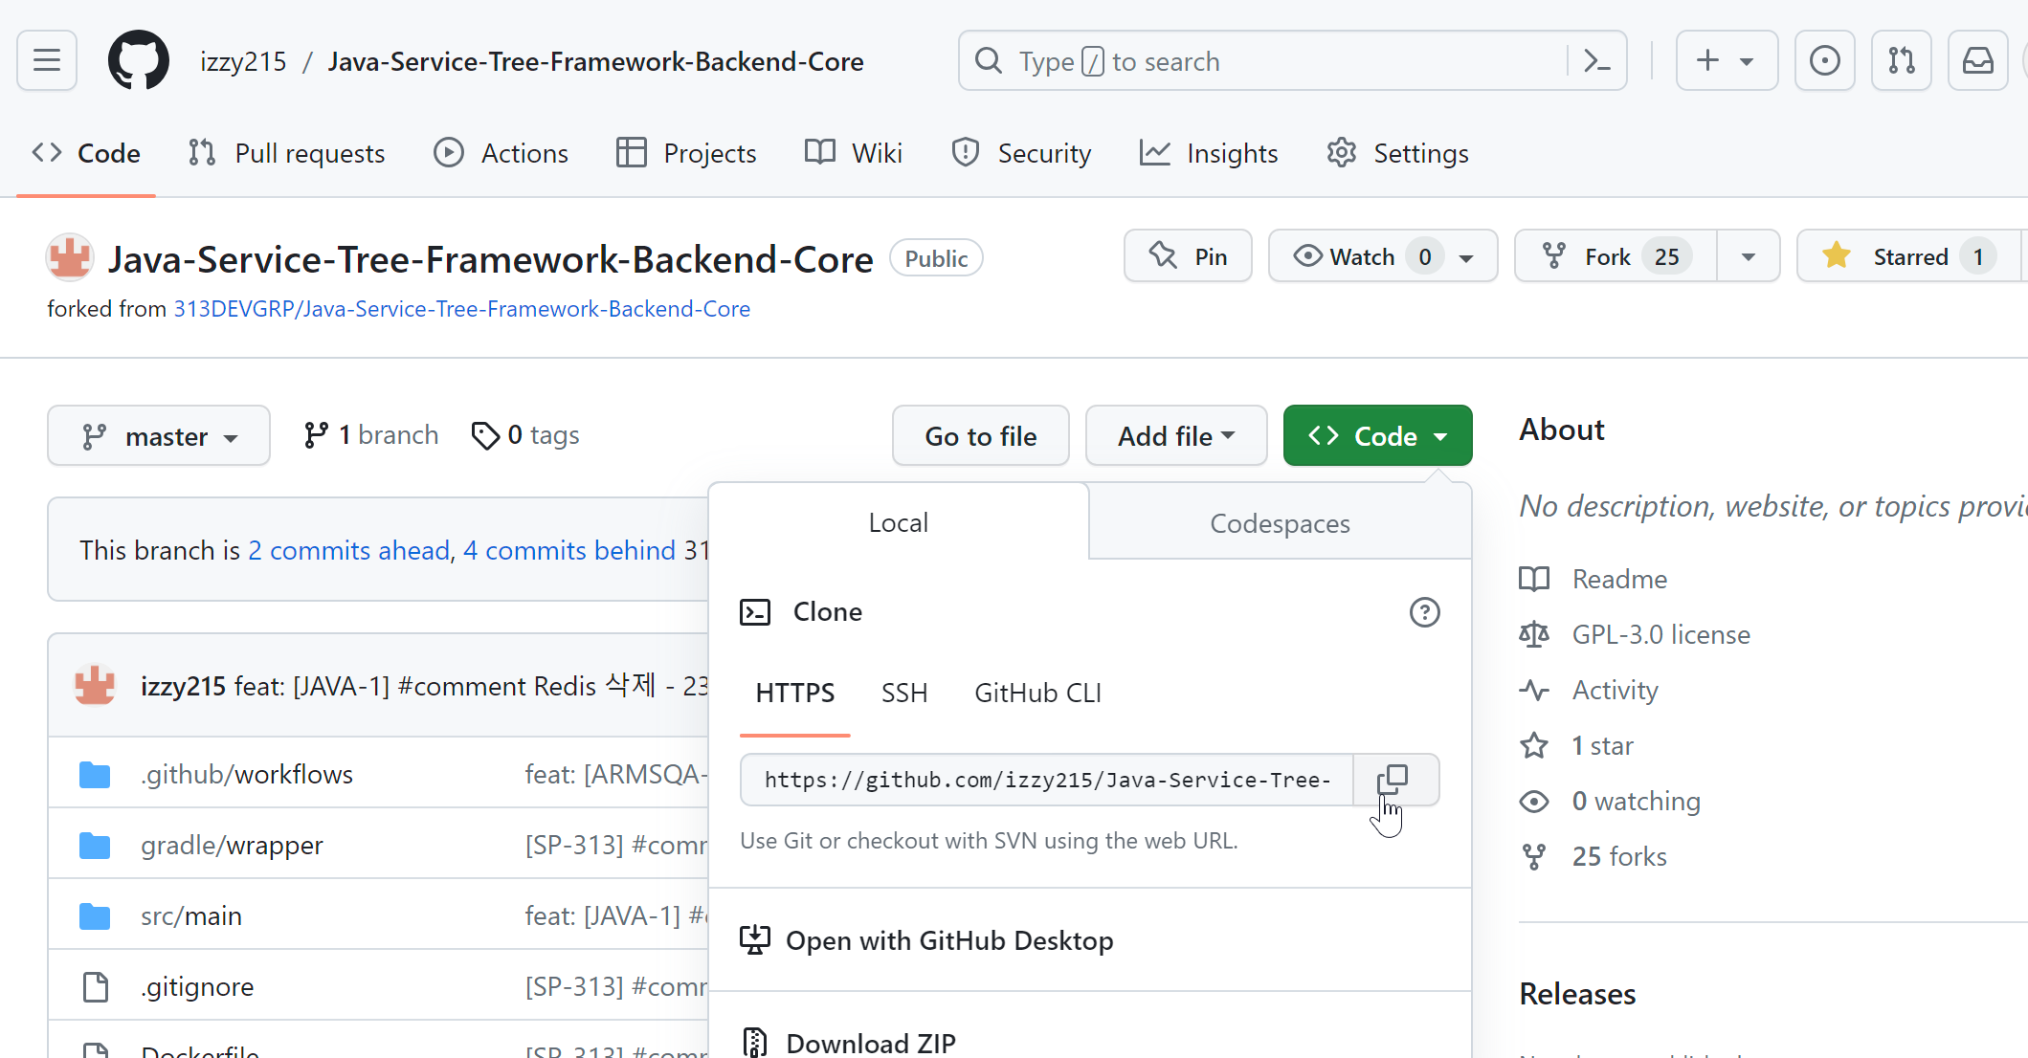This screenshot has width=2028, height=1058.
Task: Open the 2 commits ahead link
Action: 348,550
